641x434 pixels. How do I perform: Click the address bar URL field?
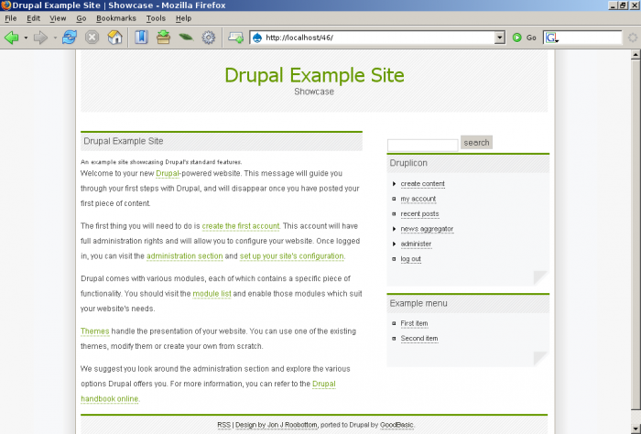[x=378, y=38]
